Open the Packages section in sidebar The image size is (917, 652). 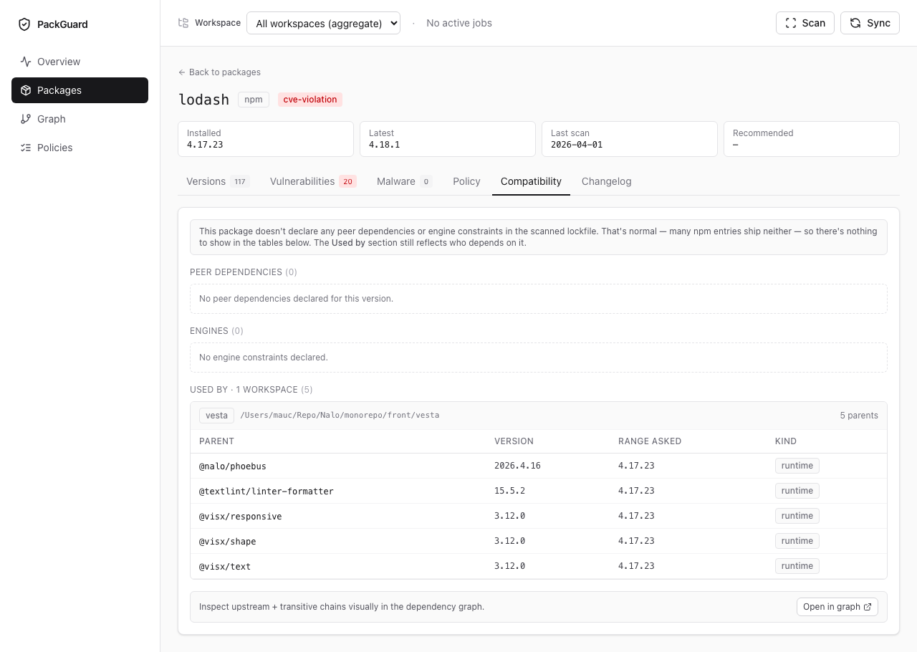point(80,90)
